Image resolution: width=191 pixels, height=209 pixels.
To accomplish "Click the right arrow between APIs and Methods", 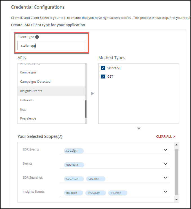I will (x=92, y=94).
